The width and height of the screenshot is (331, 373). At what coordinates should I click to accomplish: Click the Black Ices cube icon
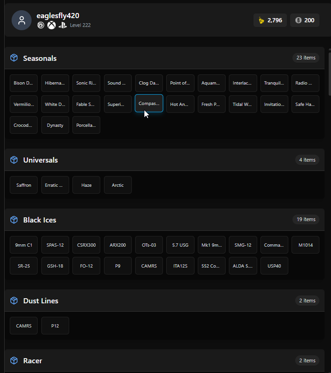pos(14,220)
